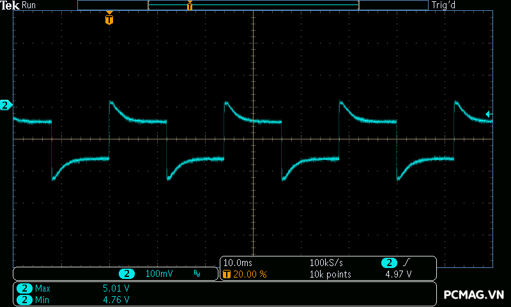Select the 10.0ms timebase readout

click(237, 263)
